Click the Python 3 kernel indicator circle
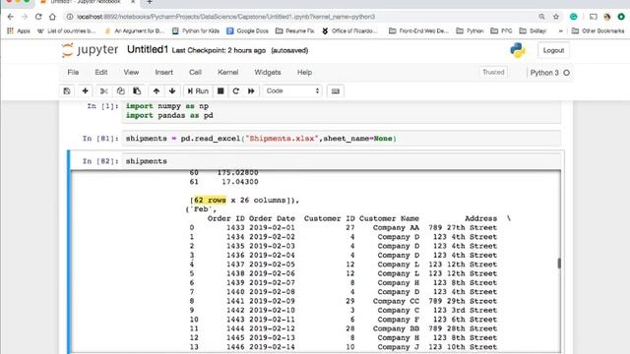630x354 pixels. 567,73
